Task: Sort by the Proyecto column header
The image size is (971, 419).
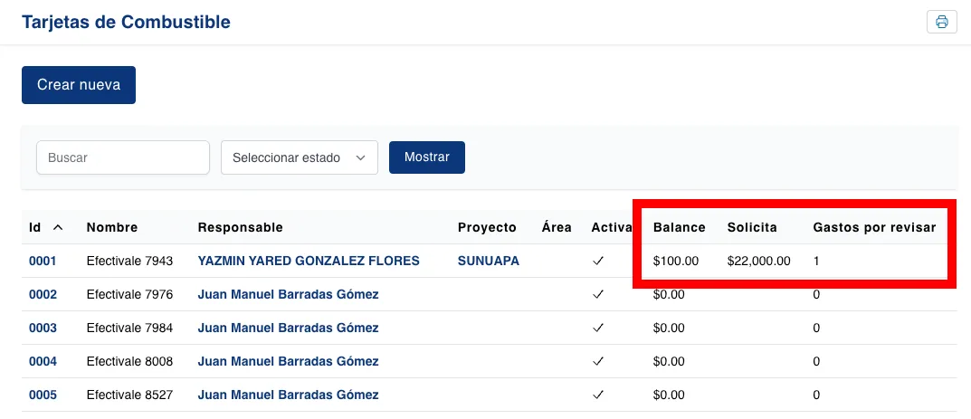Action: pos(487,227)
